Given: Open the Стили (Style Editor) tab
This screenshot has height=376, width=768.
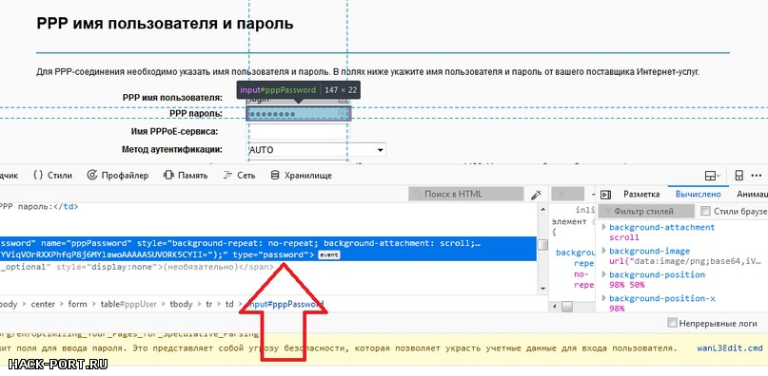Looking at the screenshot, I should pyautogui.click(x=53, y=176).
